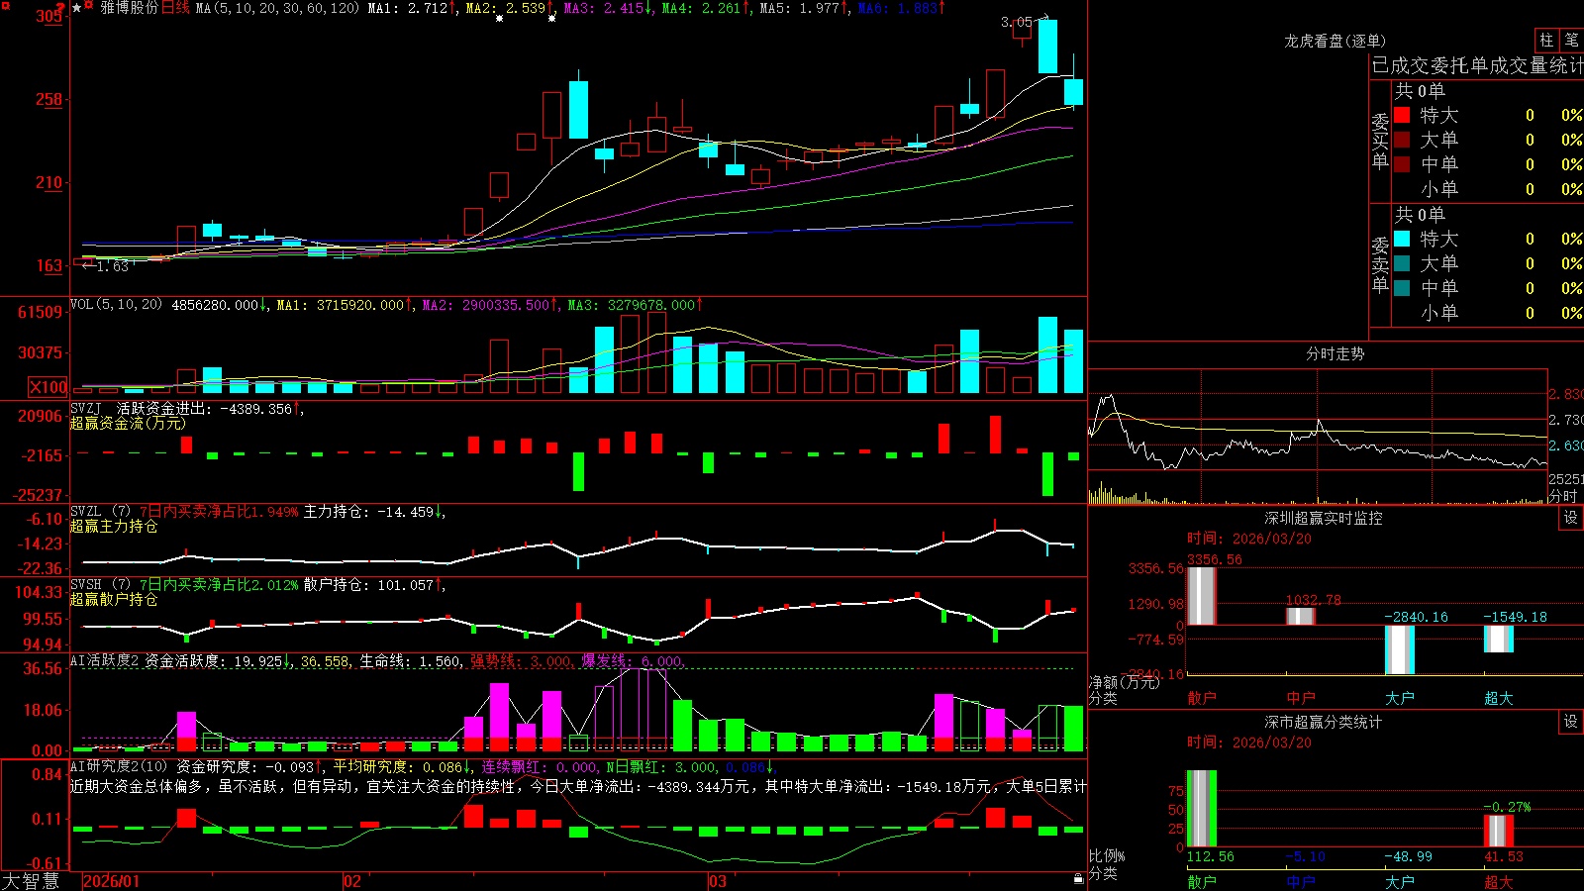Click the MA(5,10,20,30,60,120) indicator parameters
The height and width of the screenshot is (891, 1584).
[278, 8]
